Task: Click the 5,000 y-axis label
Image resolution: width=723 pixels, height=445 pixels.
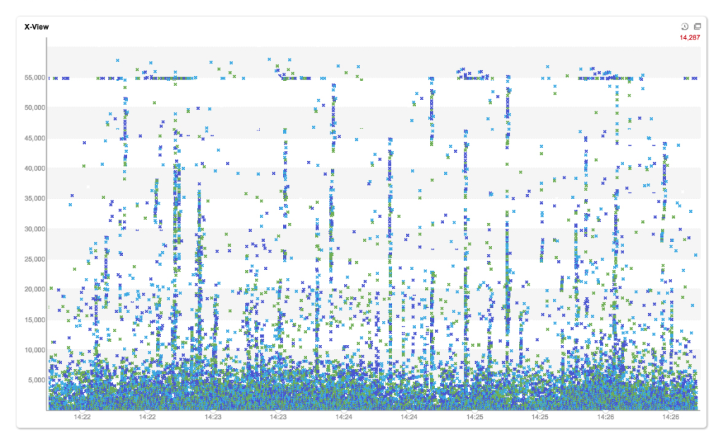Action: coord(33,381)
